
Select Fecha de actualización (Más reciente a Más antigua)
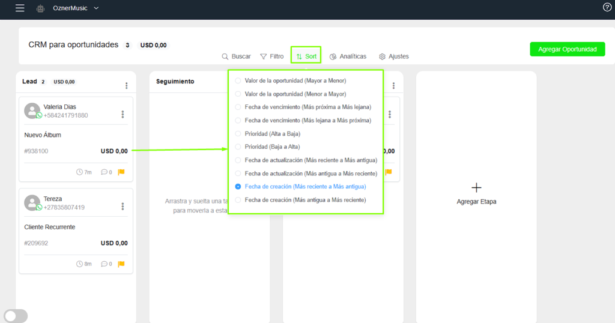306,160
